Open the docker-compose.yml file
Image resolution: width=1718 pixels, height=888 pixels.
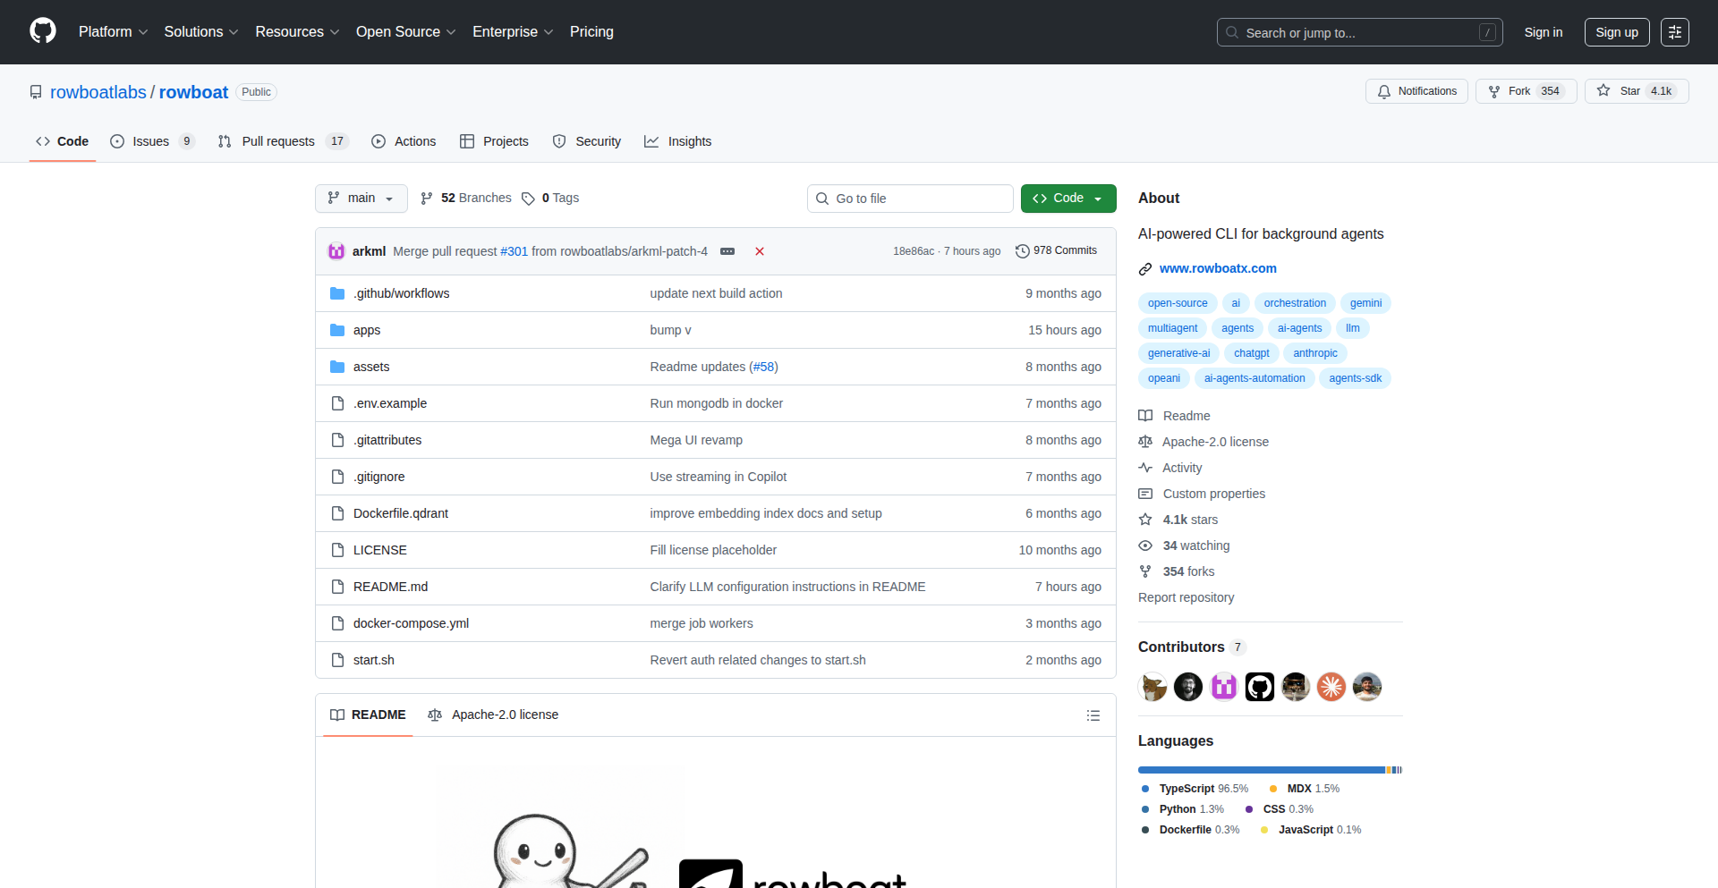pyautogui.click(x=411, y=623)
